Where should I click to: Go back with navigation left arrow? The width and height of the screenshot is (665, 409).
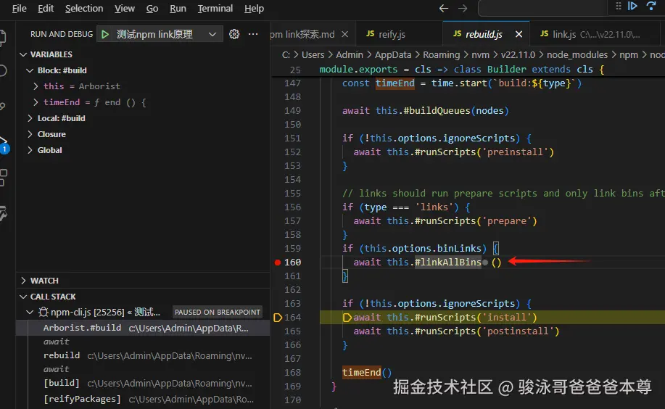coord(444,9)
